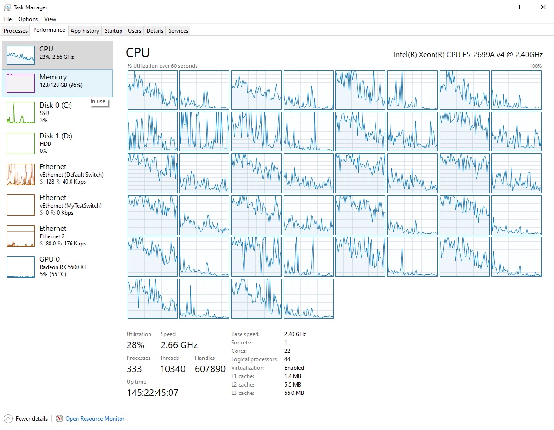Screen dimensions: 554x430
Task: Select the Disk 0 (C:) mini graph
Action: point(21,113)
